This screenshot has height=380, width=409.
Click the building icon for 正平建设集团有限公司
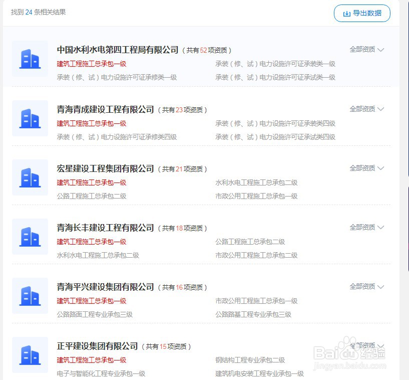[30, 355]
